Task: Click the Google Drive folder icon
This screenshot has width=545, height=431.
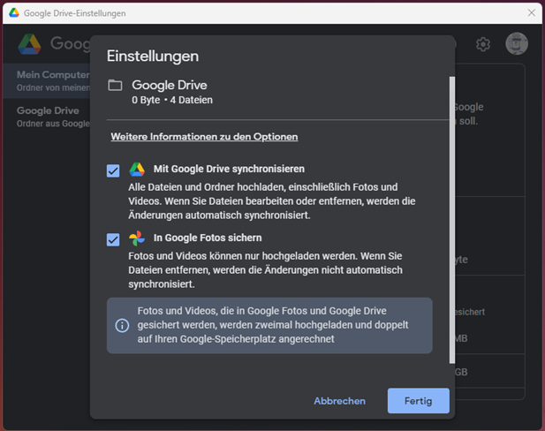Action: [x=115, y=85]
